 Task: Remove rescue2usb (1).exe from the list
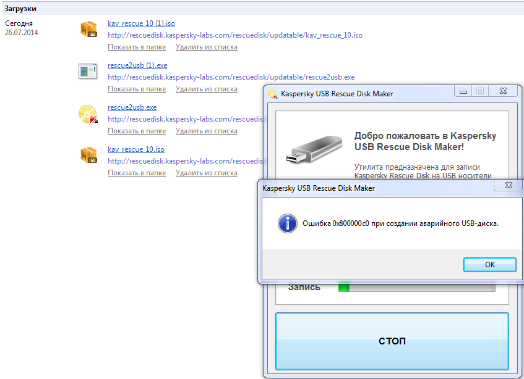pyautogui.click(x=207, y=89)
